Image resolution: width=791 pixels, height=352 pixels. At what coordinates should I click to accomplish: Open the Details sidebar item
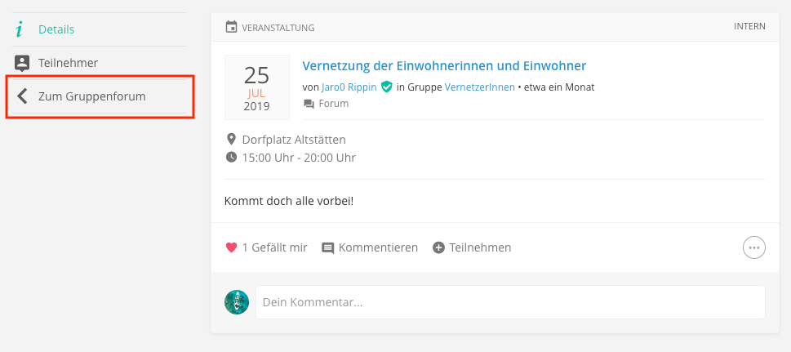click(56, 29)
